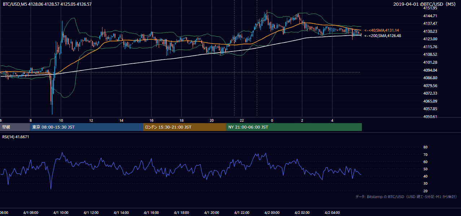Viewport: 461px width, 216px height.
Task: Click price axis value 4072.33
Action: [430, 93]
